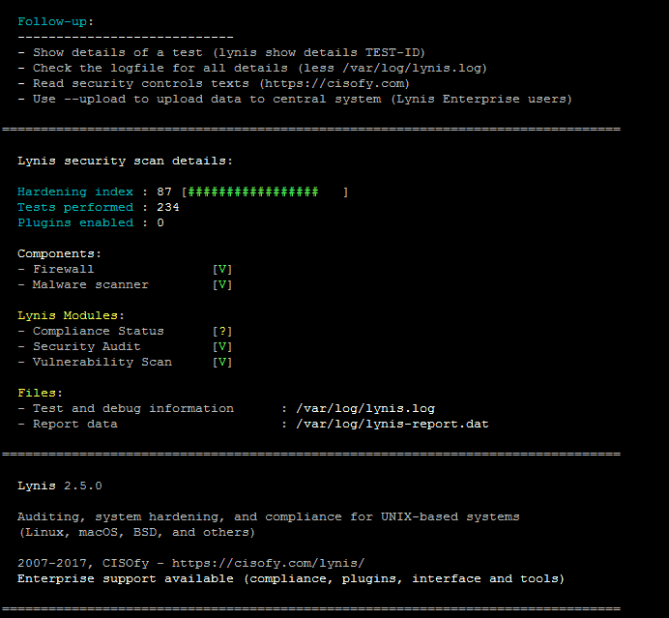This screenshot has width=669, height=618.
Task: Click the Compliance Status [?] indicator
Action: pos(222,331)
